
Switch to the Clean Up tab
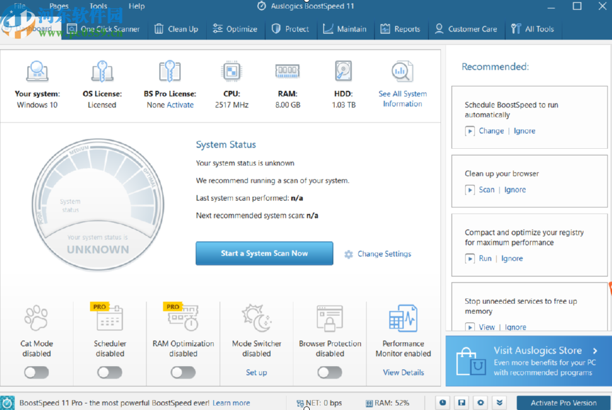coord(176,29)
